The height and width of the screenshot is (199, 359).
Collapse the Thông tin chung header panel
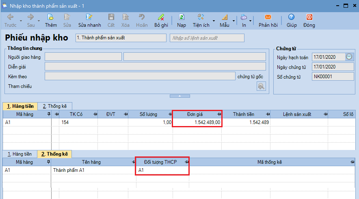(179, 96)
